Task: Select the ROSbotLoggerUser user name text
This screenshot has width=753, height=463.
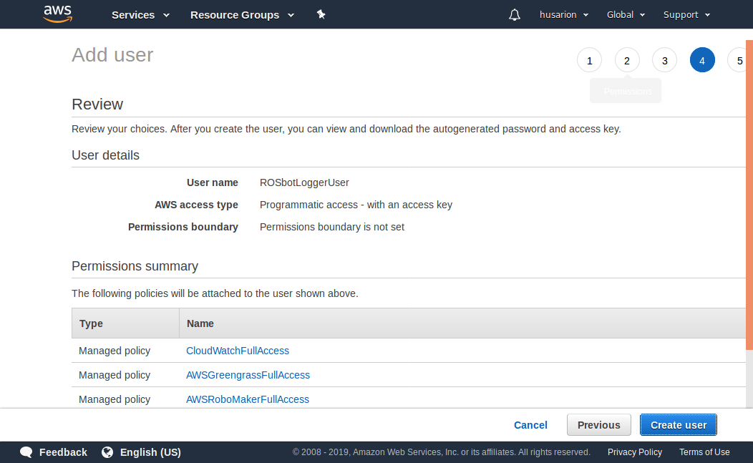Action: coord(304,182)
